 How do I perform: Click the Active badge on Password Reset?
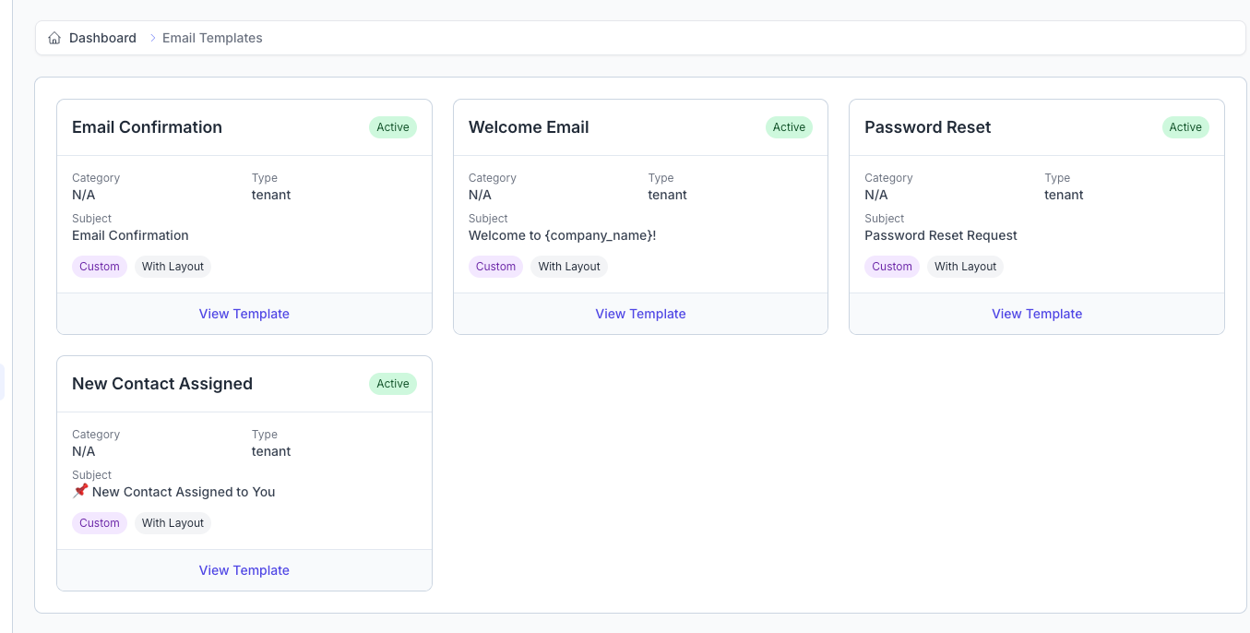[x=1185, y=127]
